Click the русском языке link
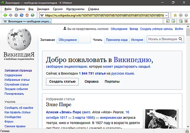190x133 pixels. pos(123,73)
